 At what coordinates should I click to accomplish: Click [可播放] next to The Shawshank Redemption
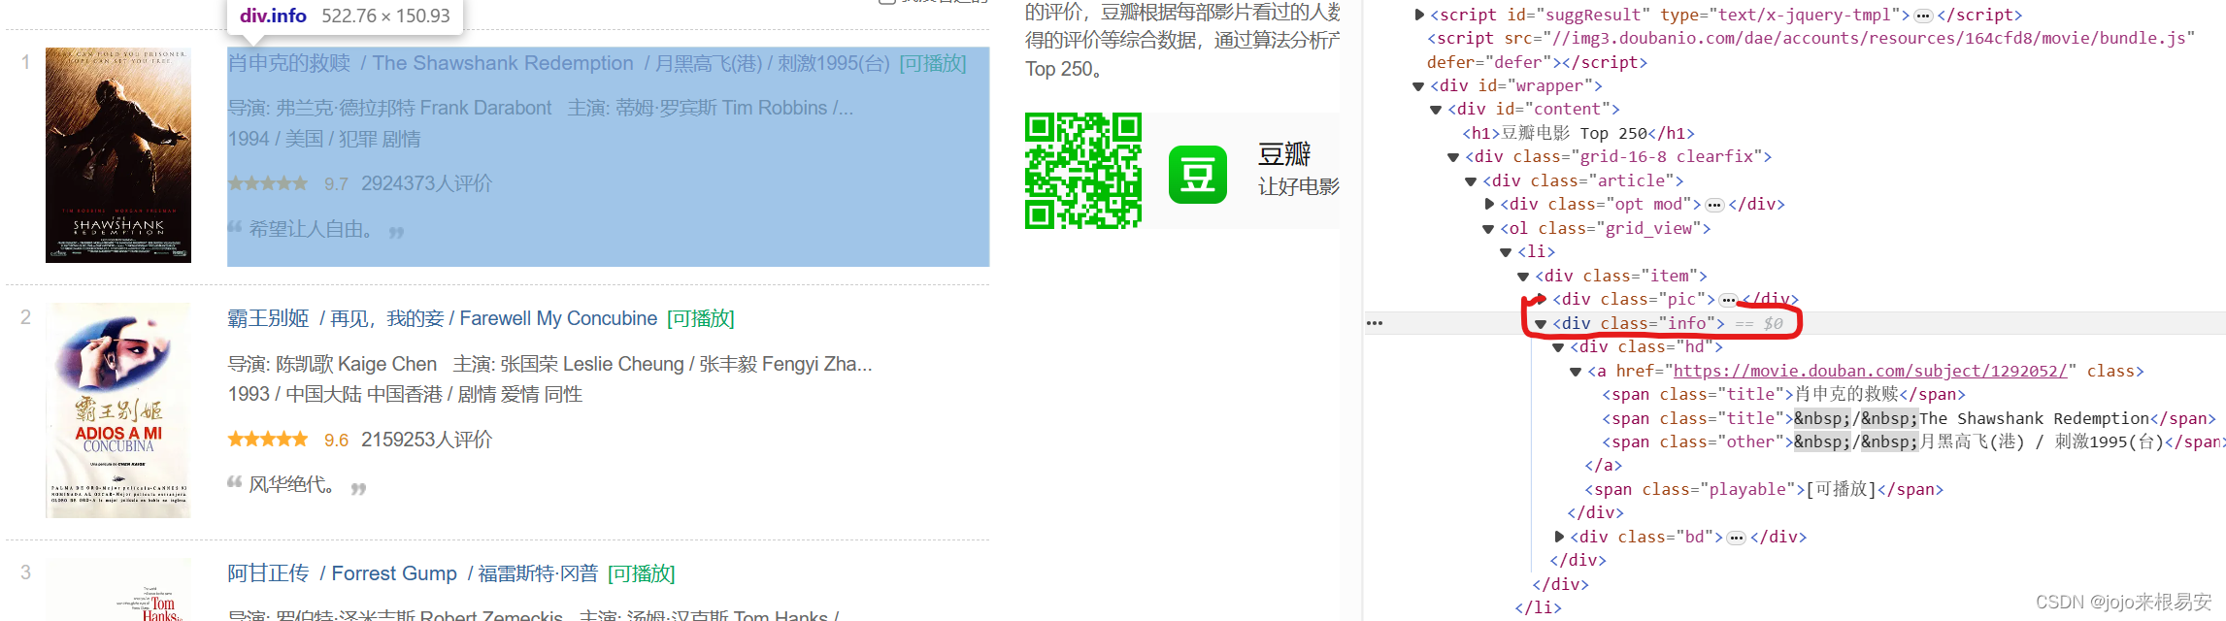933,63
